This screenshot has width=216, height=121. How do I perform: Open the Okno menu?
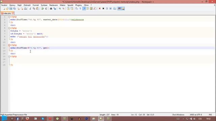[x=86, y=5]
